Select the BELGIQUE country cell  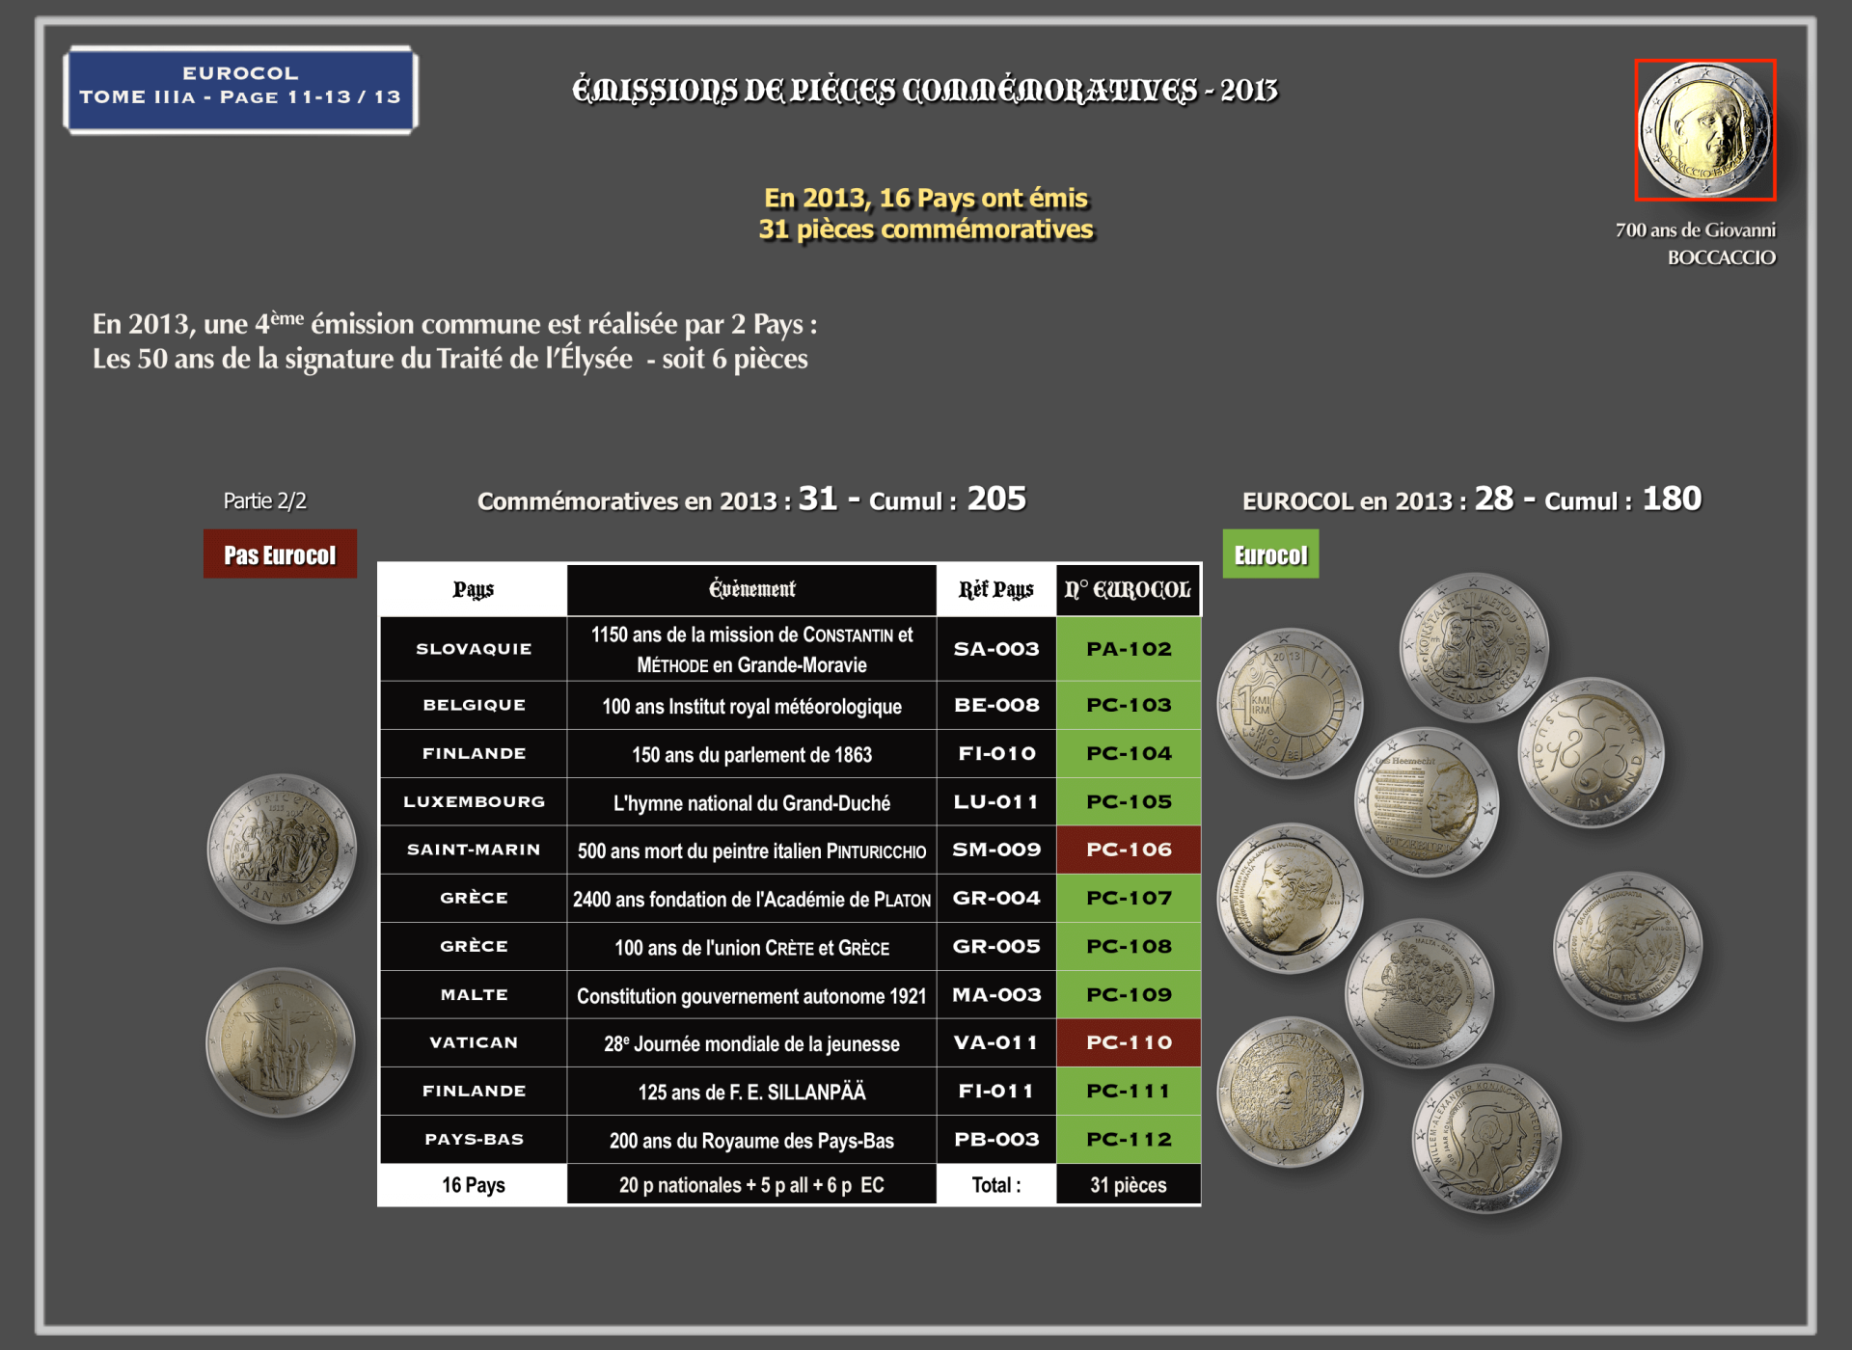coord(474,705)
